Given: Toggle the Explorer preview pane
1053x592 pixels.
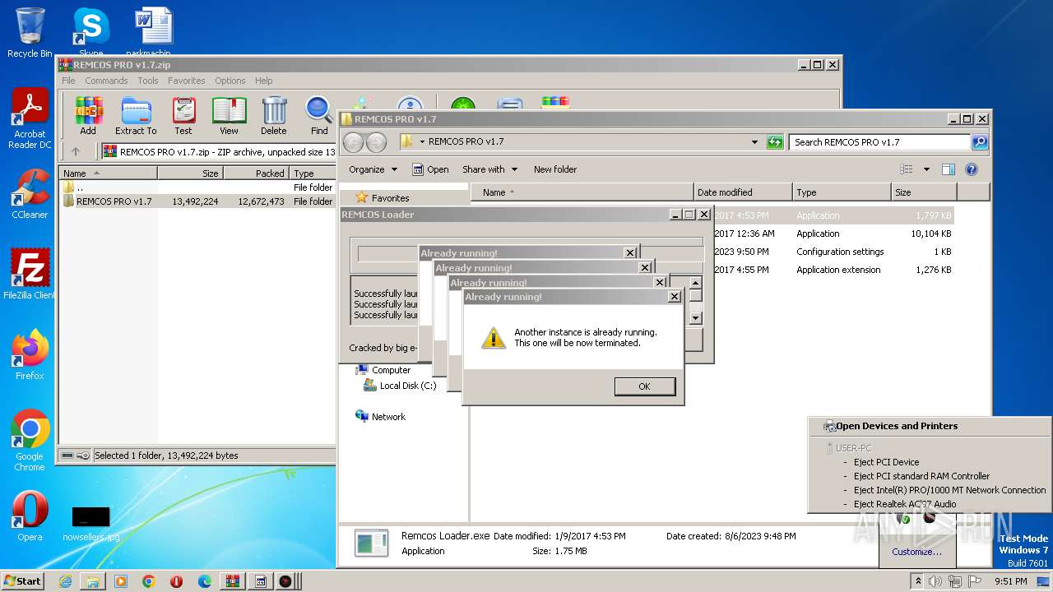Looking at the screenshot, I should (x=948, y=169).
